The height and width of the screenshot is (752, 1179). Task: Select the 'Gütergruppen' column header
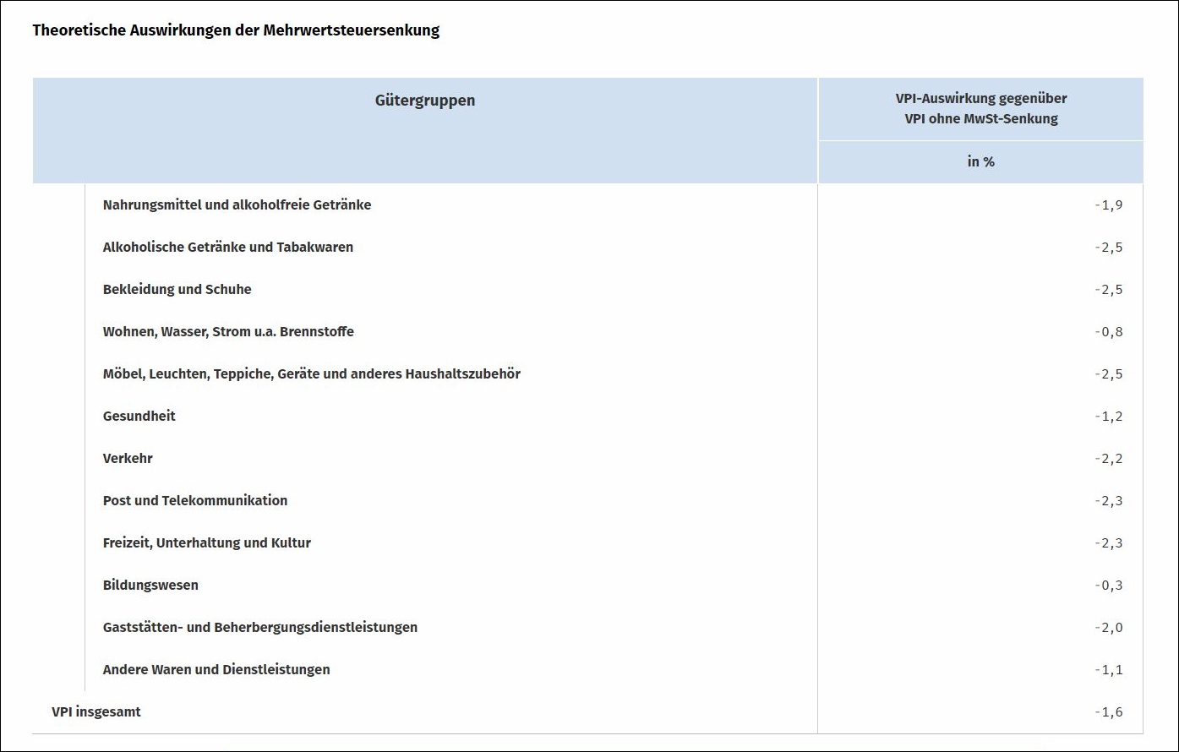click(424, 101)
